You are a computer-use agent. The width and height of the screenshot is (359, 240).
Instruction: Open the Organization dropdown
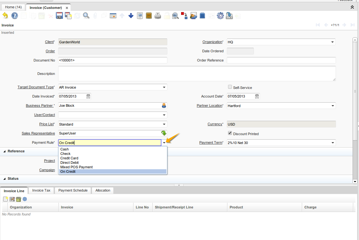(332, 42)
